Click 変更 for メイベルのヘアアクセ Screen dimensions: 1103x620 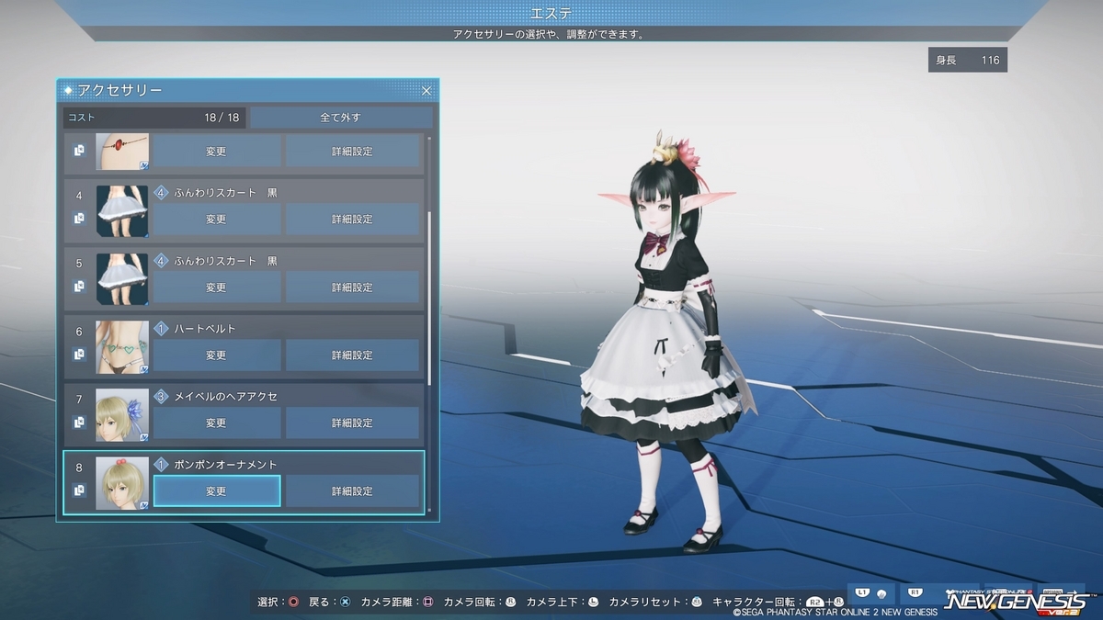(216, 423)
